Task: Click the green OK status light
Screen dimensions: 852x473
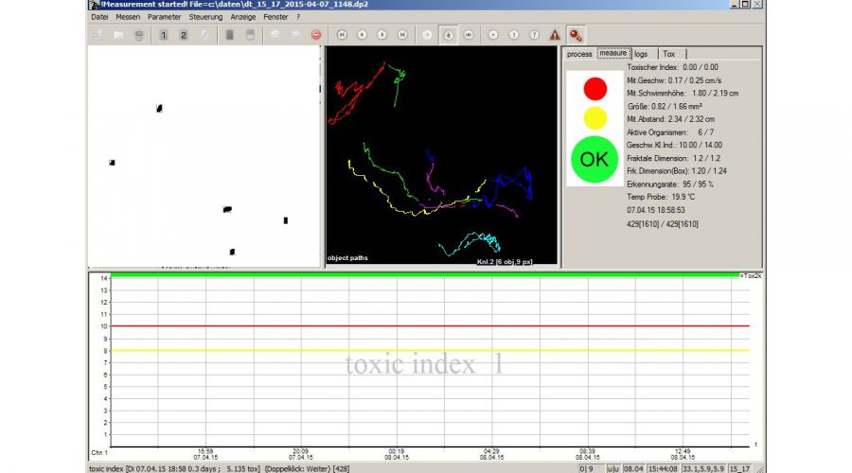Action: [x=595, y=159]
